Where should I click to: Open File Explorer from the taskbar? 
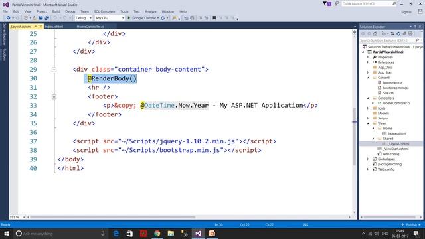pos(171,234)
